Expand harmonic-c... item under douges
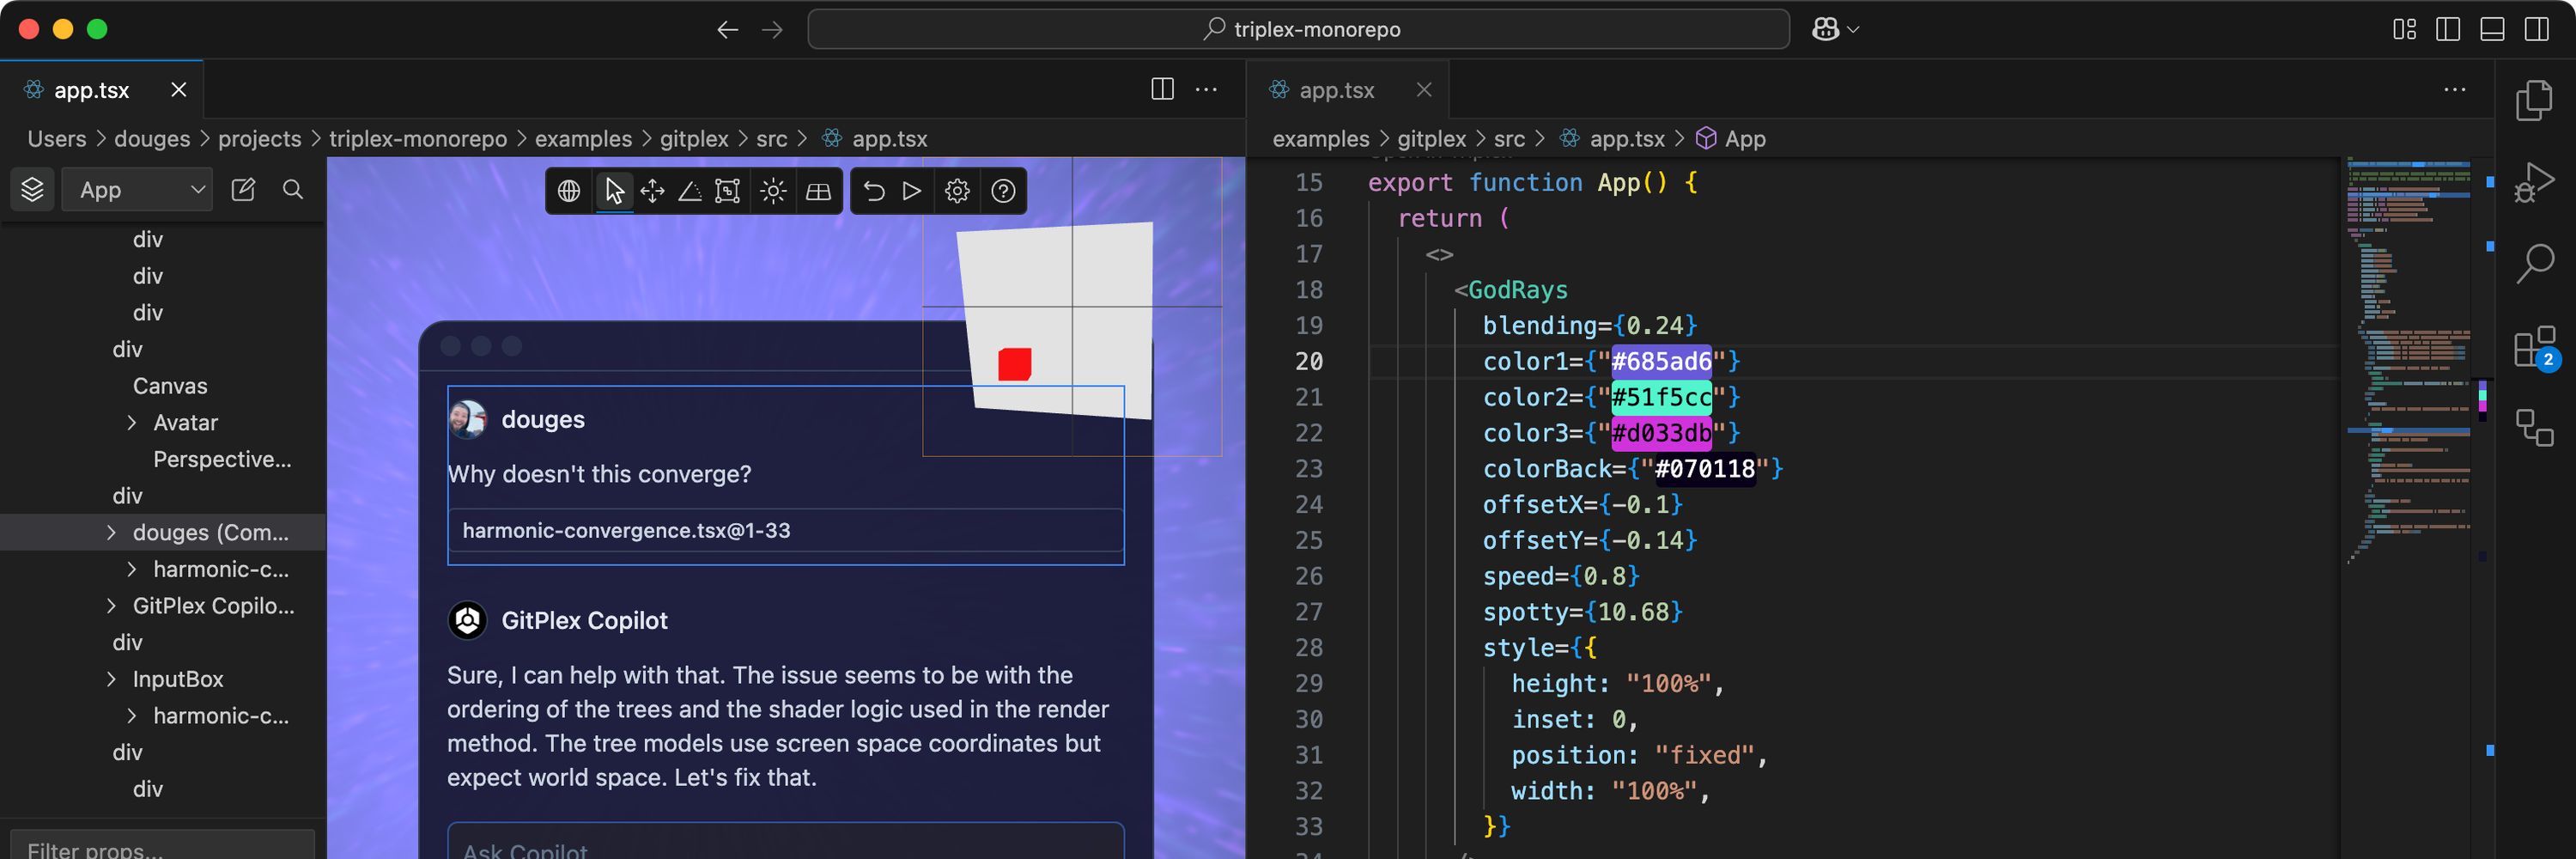Image resolution: width=2576 pixels, height=859 pixels. [132, 570]
